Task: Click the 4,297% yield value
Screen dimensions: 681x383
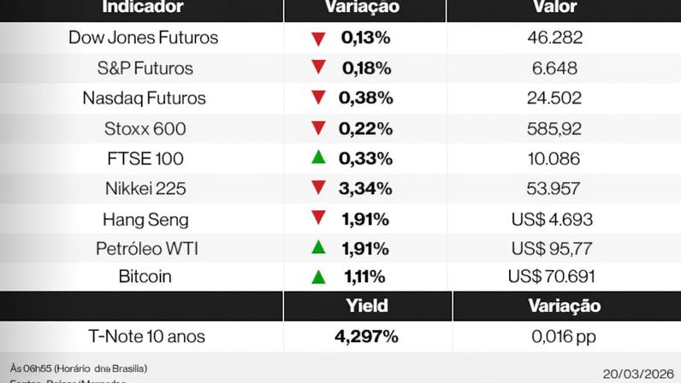Action: tap(366, 336)
